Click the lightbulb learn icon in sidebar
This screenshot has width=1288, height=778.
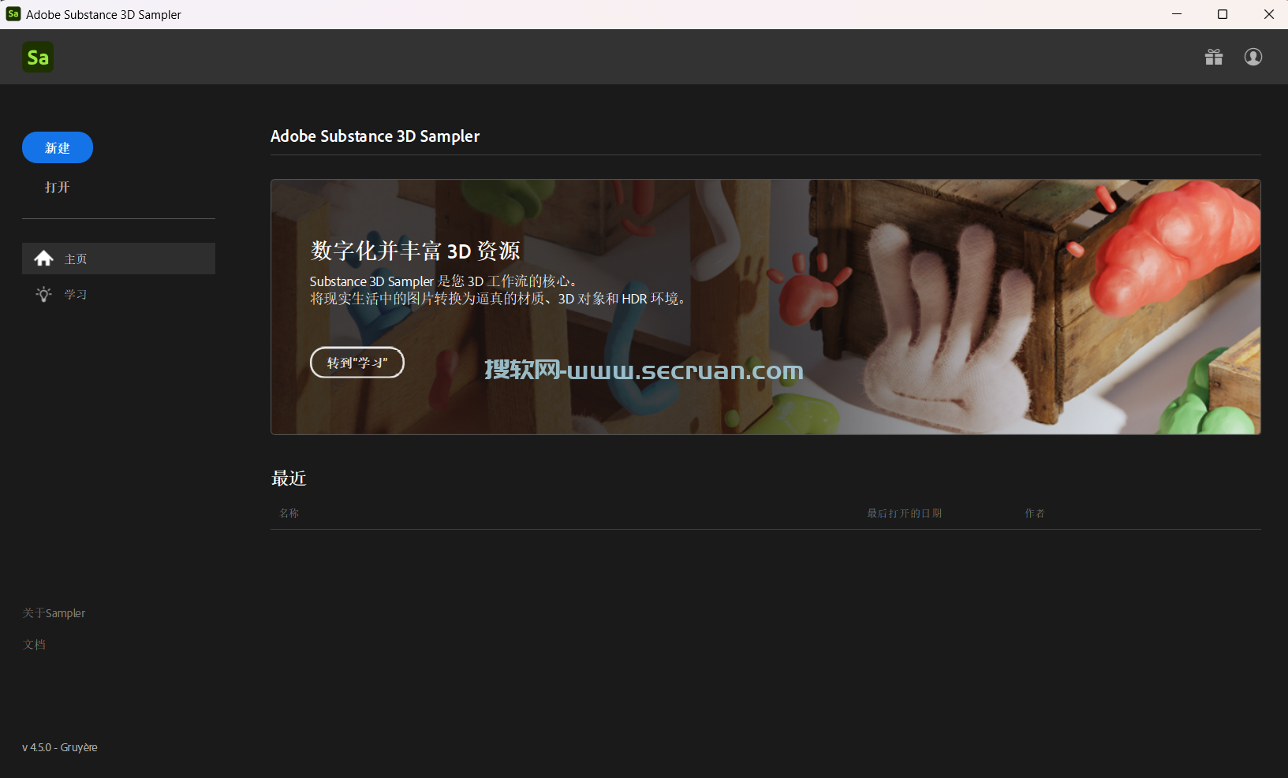44,294
